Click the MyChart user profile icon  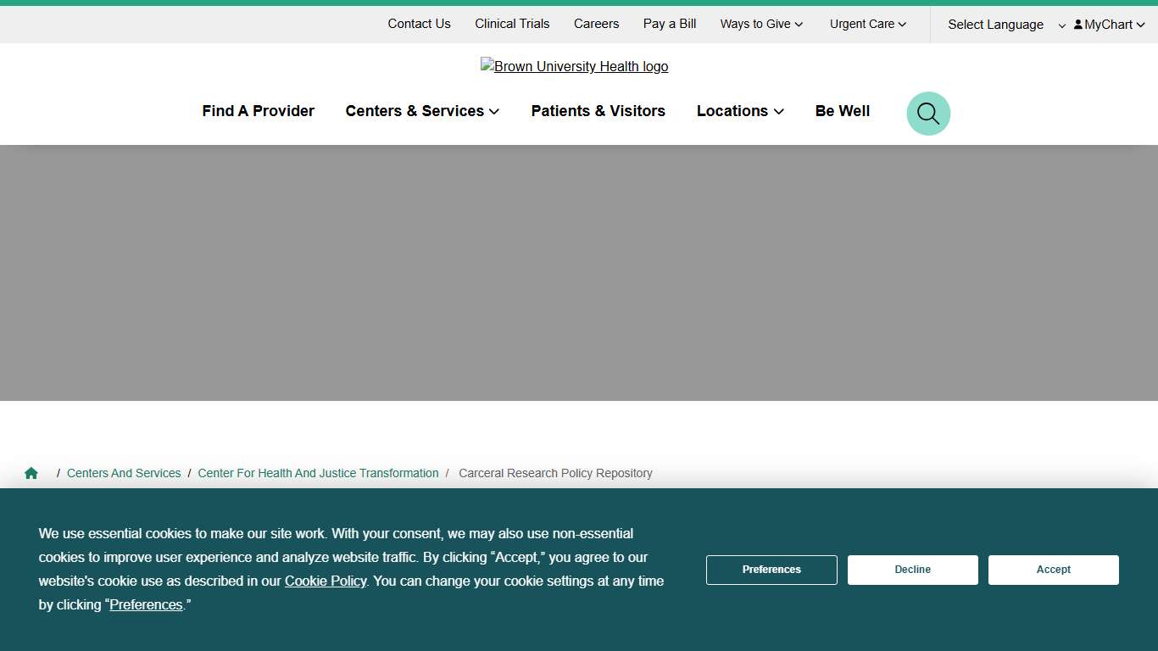1077,25
